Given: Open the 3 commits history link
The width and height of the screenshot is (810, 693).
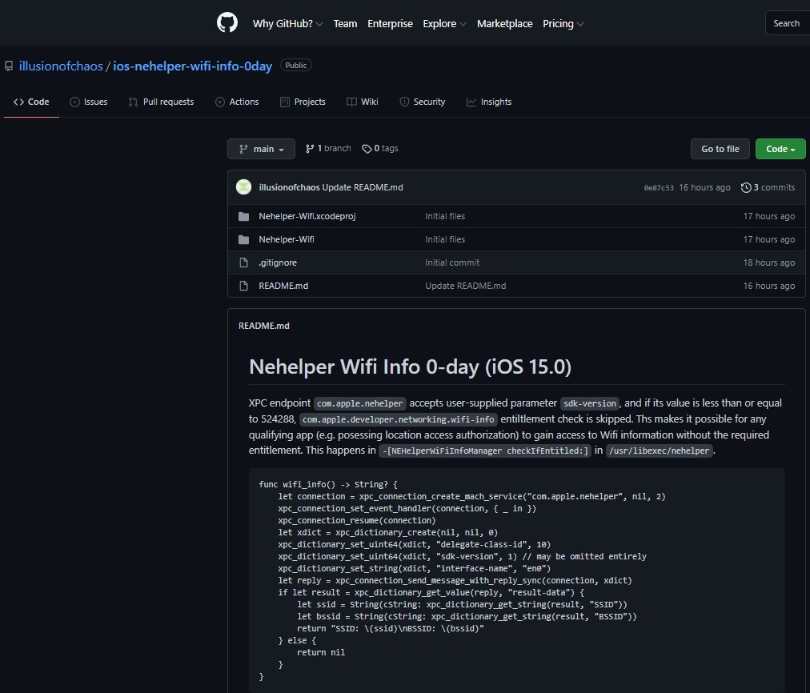Looking at the screenshot, I should (x=768, y=187).
